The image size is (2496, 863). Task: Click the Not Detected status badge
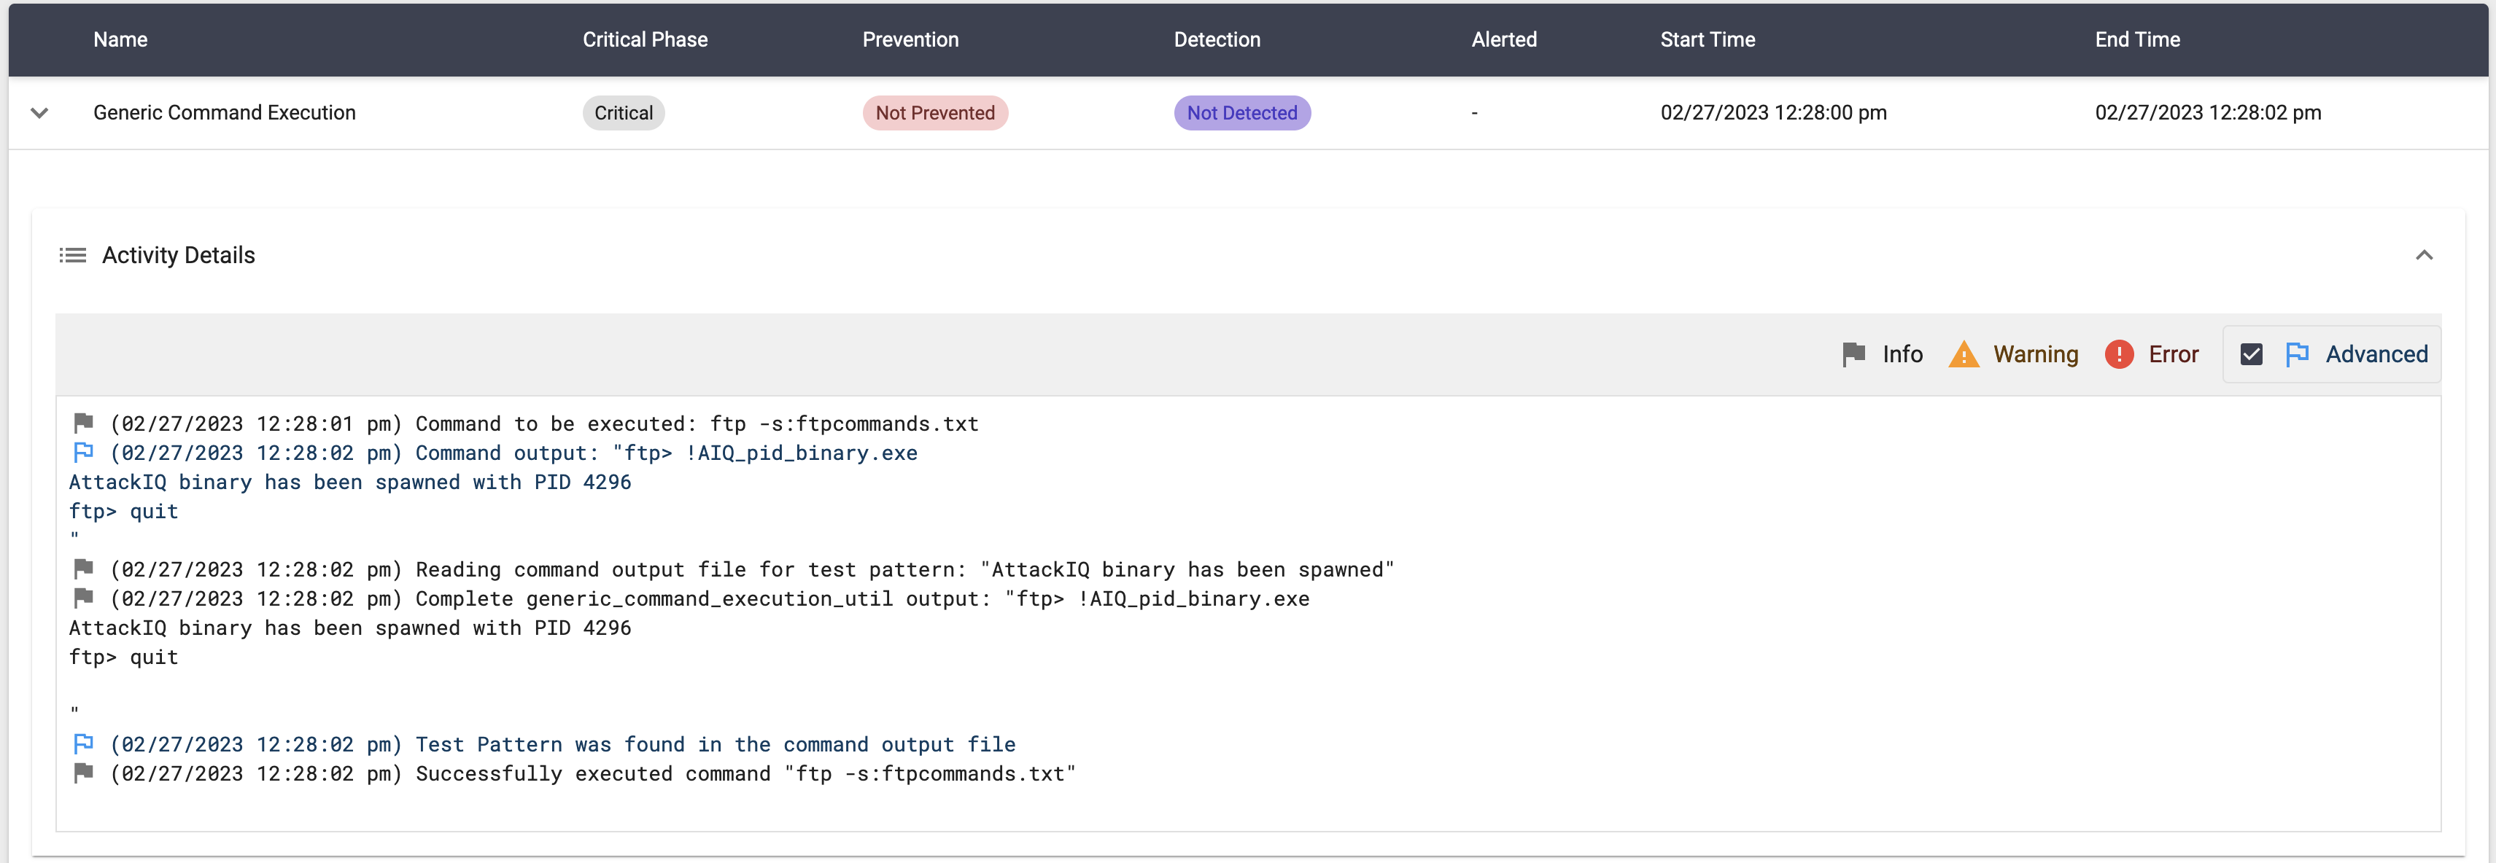[x=1241, y=113]
